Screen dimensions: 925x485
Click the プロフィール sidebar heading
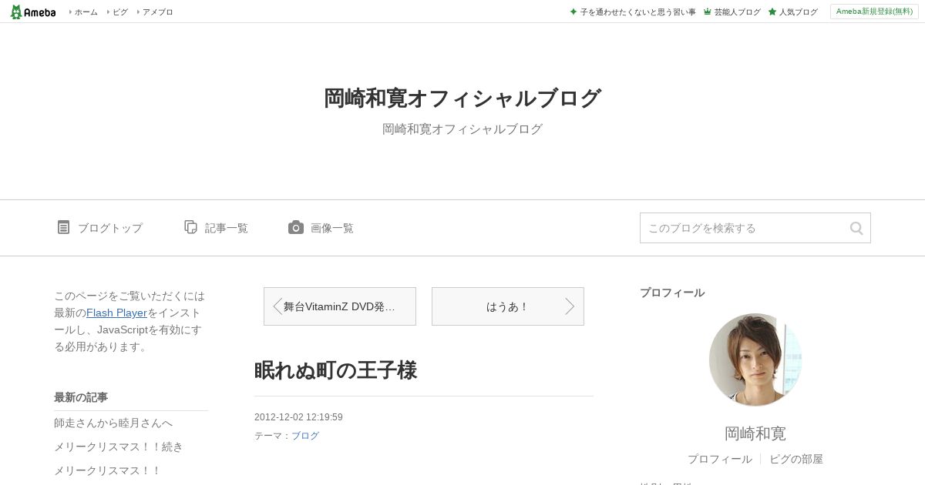point(672,293)
